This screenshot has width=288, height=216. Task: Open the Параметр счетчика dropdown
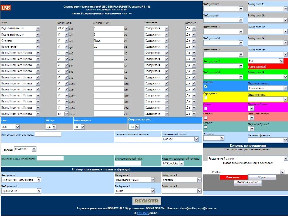[x=268, y=88]
